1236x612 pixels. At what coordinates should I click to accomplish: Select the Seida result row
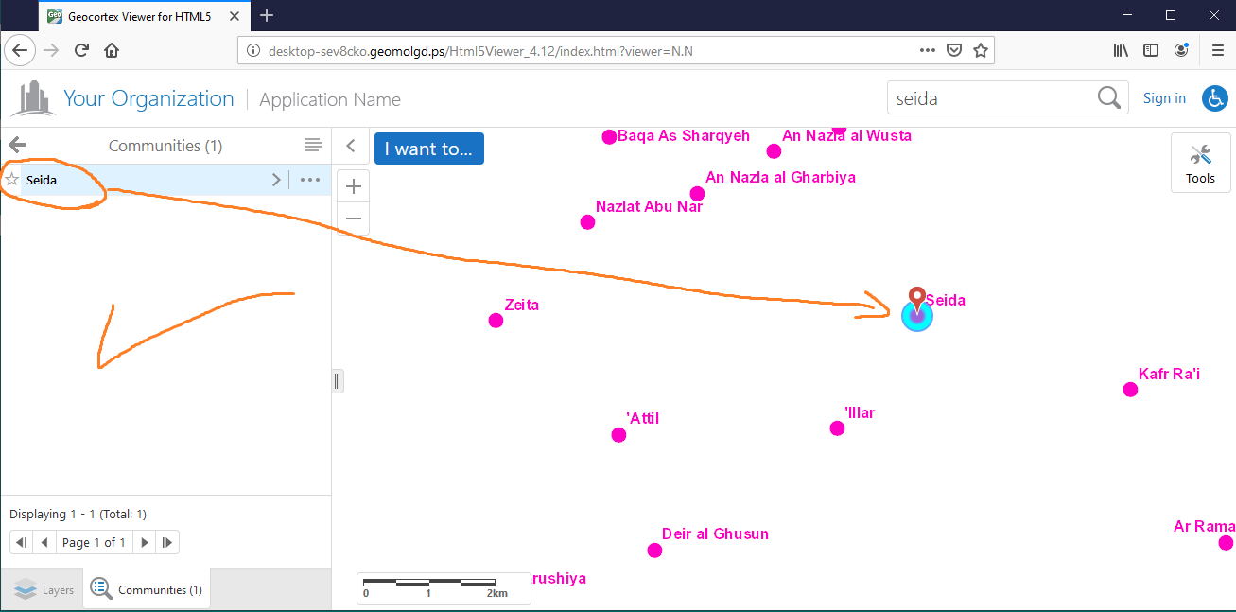[x=165, y=180]
